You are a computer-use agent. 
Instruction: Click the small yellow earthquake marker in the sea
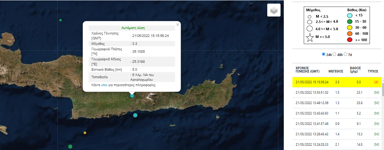coord(85,133)
